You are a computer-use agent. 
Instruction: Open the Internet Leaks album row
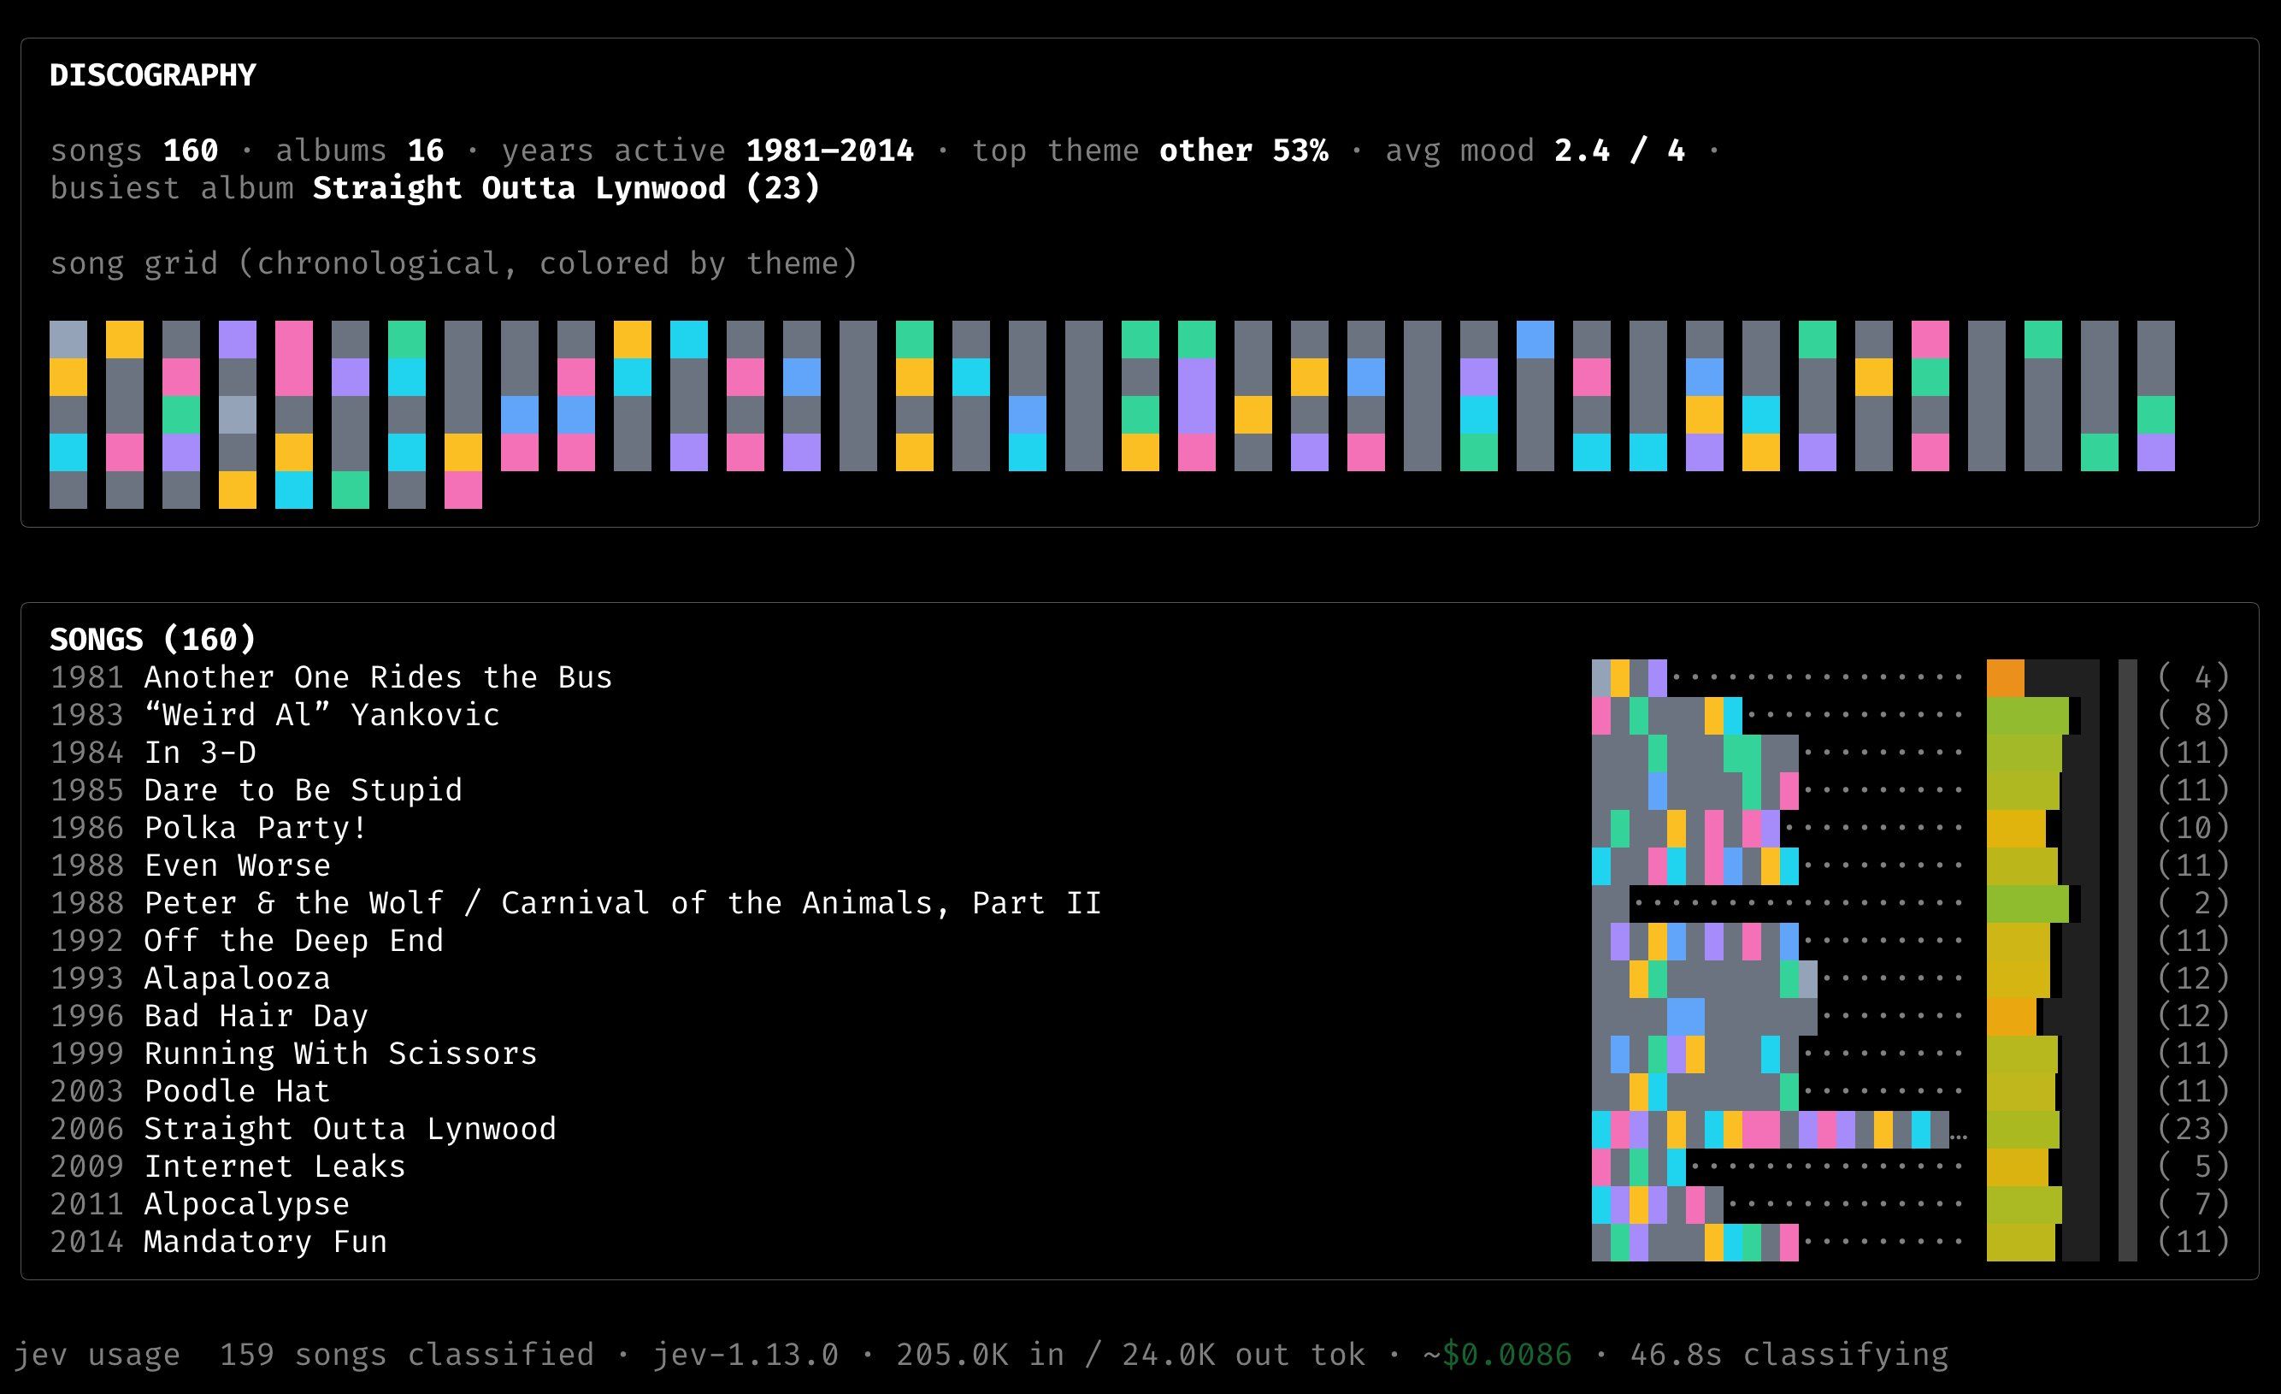click(1140, 1167)
